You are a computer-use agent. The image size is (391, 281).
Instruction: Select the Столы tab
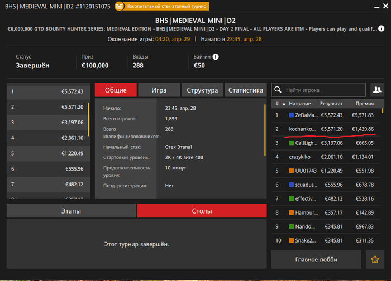click(x=202, y=211)
